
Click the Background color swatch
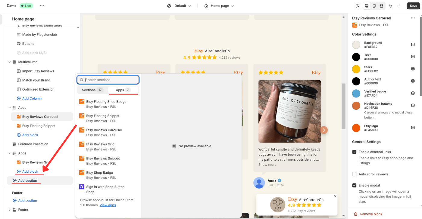click(356, 45)
